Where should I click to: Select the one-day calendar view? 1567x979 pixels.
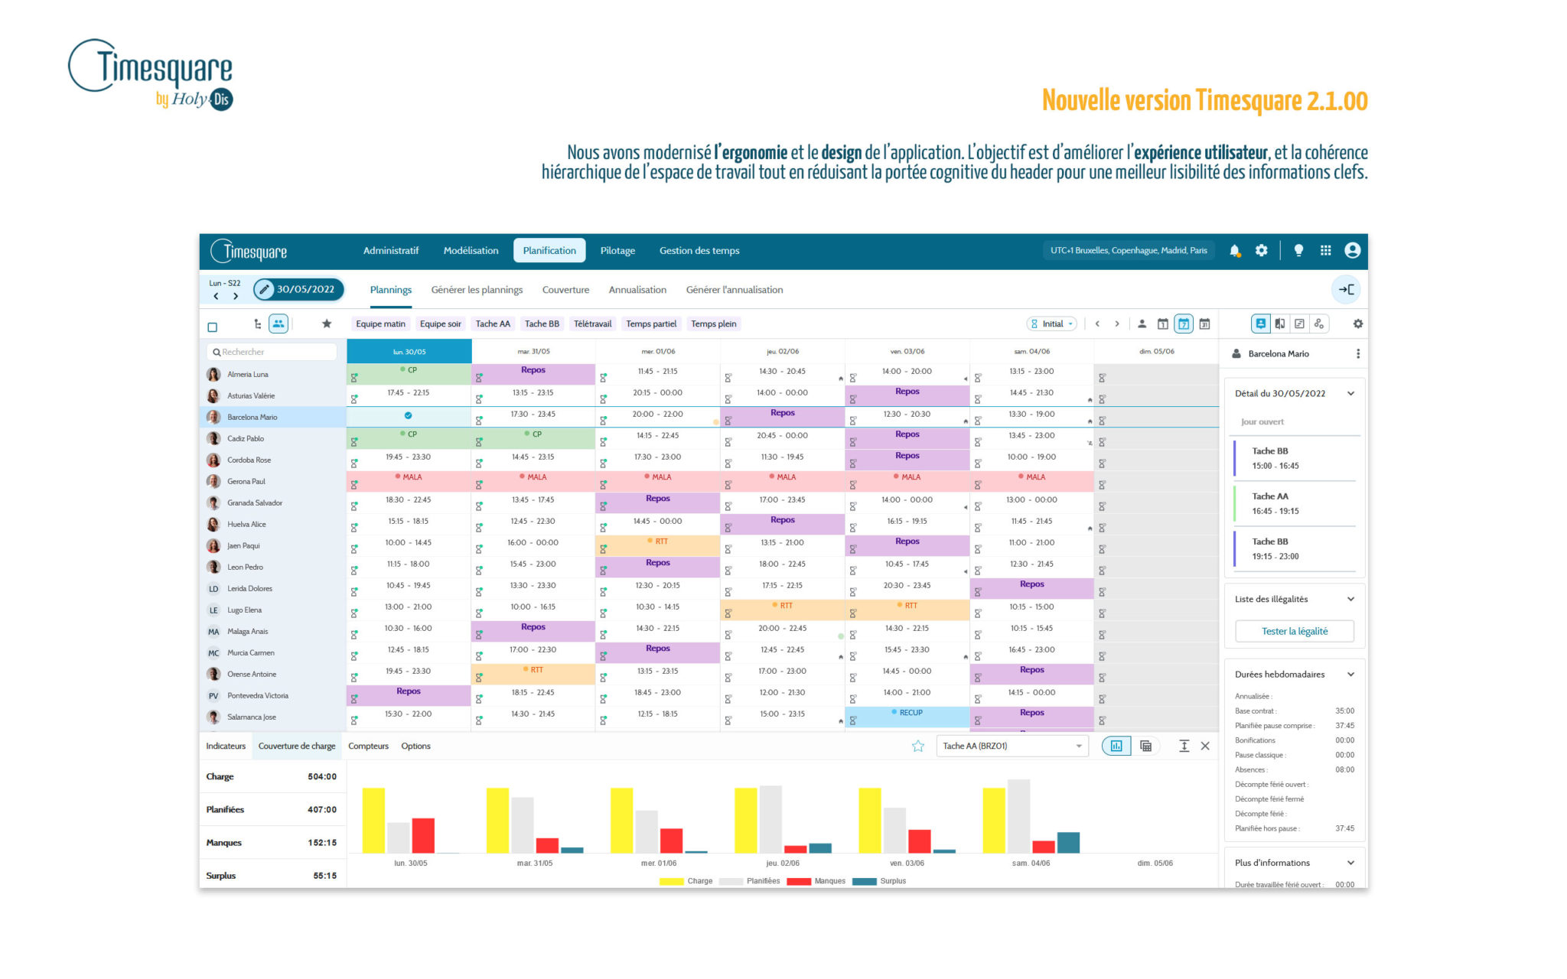(1162, 324)
